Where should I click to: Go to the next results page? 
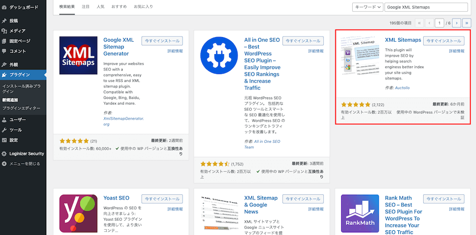[456, 23]
